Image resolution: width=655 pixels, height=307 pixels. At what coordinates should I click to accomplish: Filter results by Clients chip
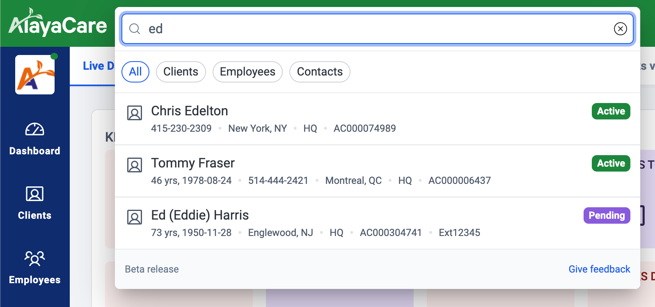point(181,72)
